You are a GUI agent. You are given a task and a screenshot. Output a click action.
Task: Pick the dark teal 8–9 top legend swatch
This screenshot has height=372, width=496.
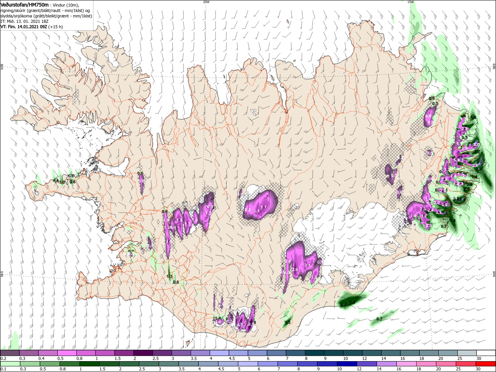pyautogui.click(x=314, y=353)
